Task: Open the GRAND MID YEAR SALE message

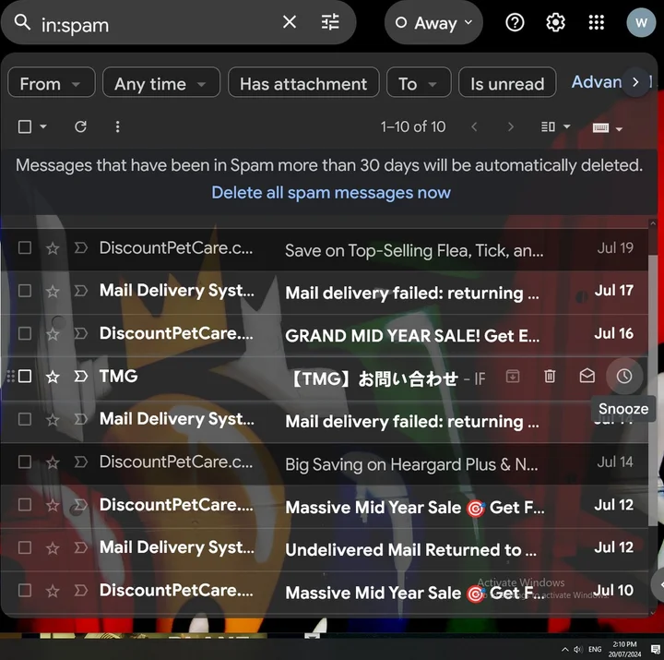Action: coord(324,334)
